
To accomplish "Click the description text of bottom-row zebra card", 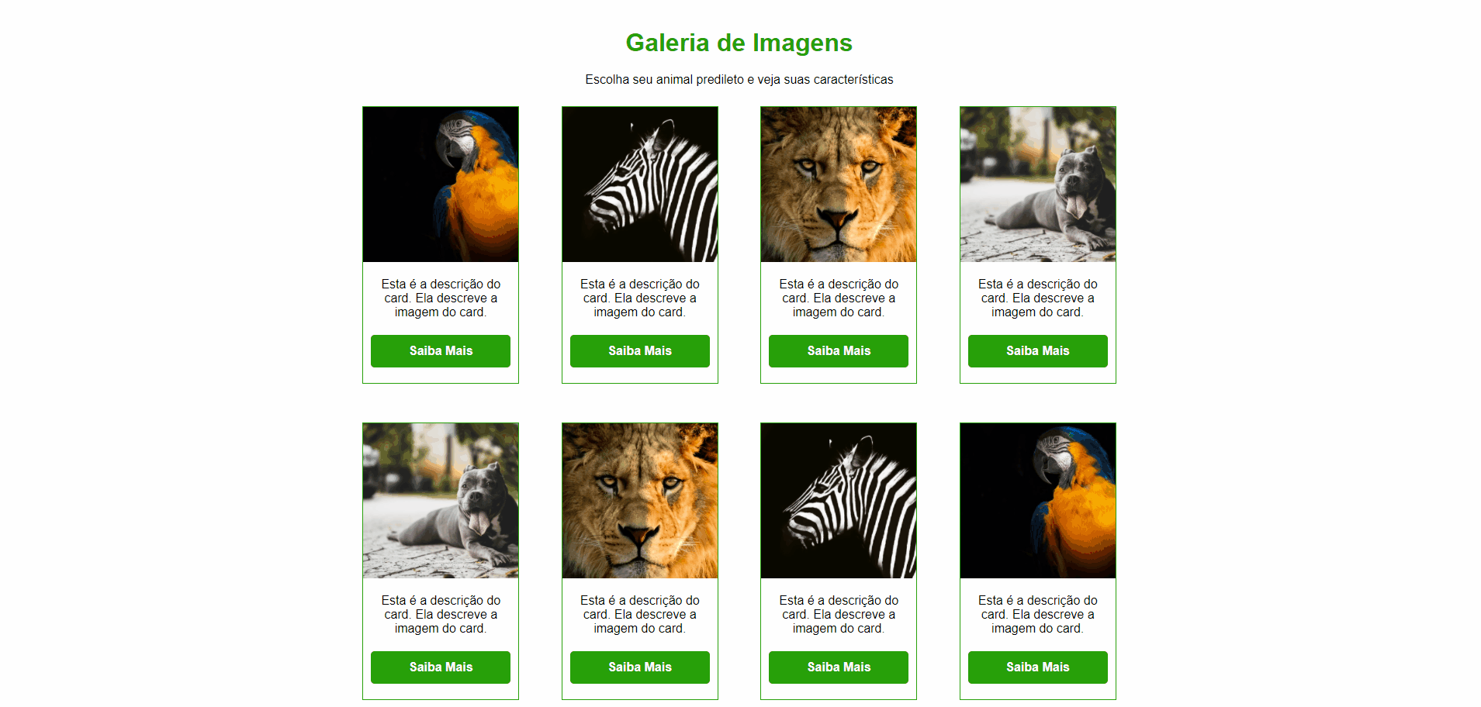I will [x=839, y=615].
